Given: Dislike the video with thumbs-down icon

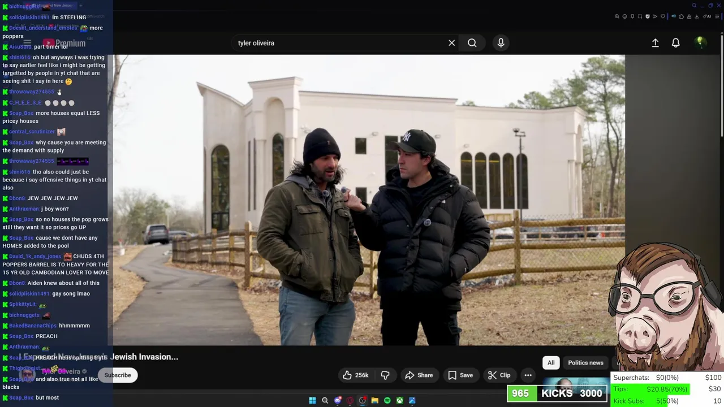Looking at the screenshot, I should click(385, 375).
